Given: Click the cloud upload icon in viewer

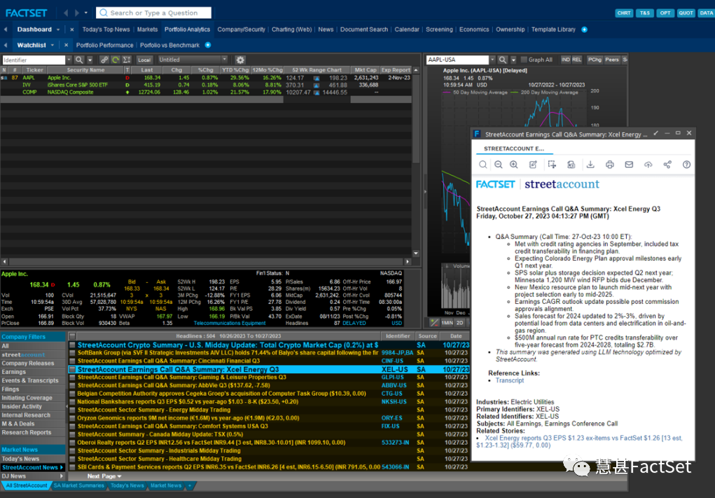Looking at the screenshot, I should [x=648, y=165].
